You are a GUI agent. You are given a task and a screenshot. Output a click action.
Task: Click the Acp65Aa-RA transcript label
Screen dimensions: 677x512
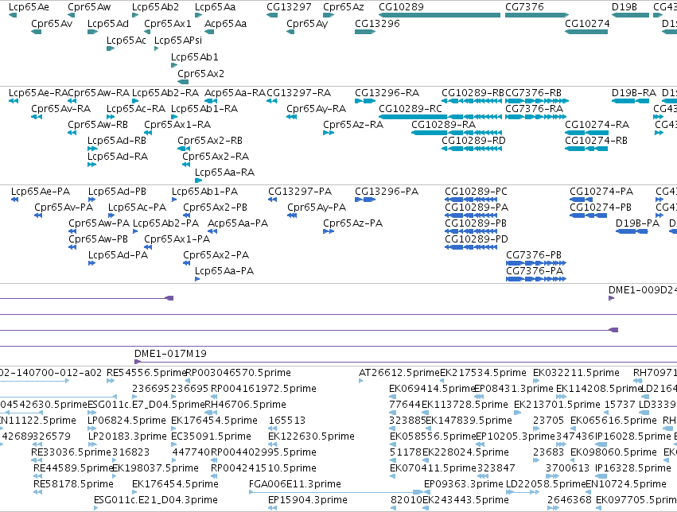coord(235,93)
